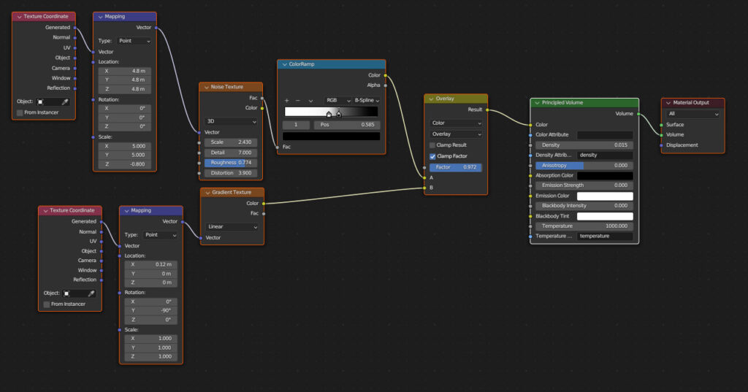Click the ColorRamp Color output socket
The image size is (748, 392).
pos(386,75)
